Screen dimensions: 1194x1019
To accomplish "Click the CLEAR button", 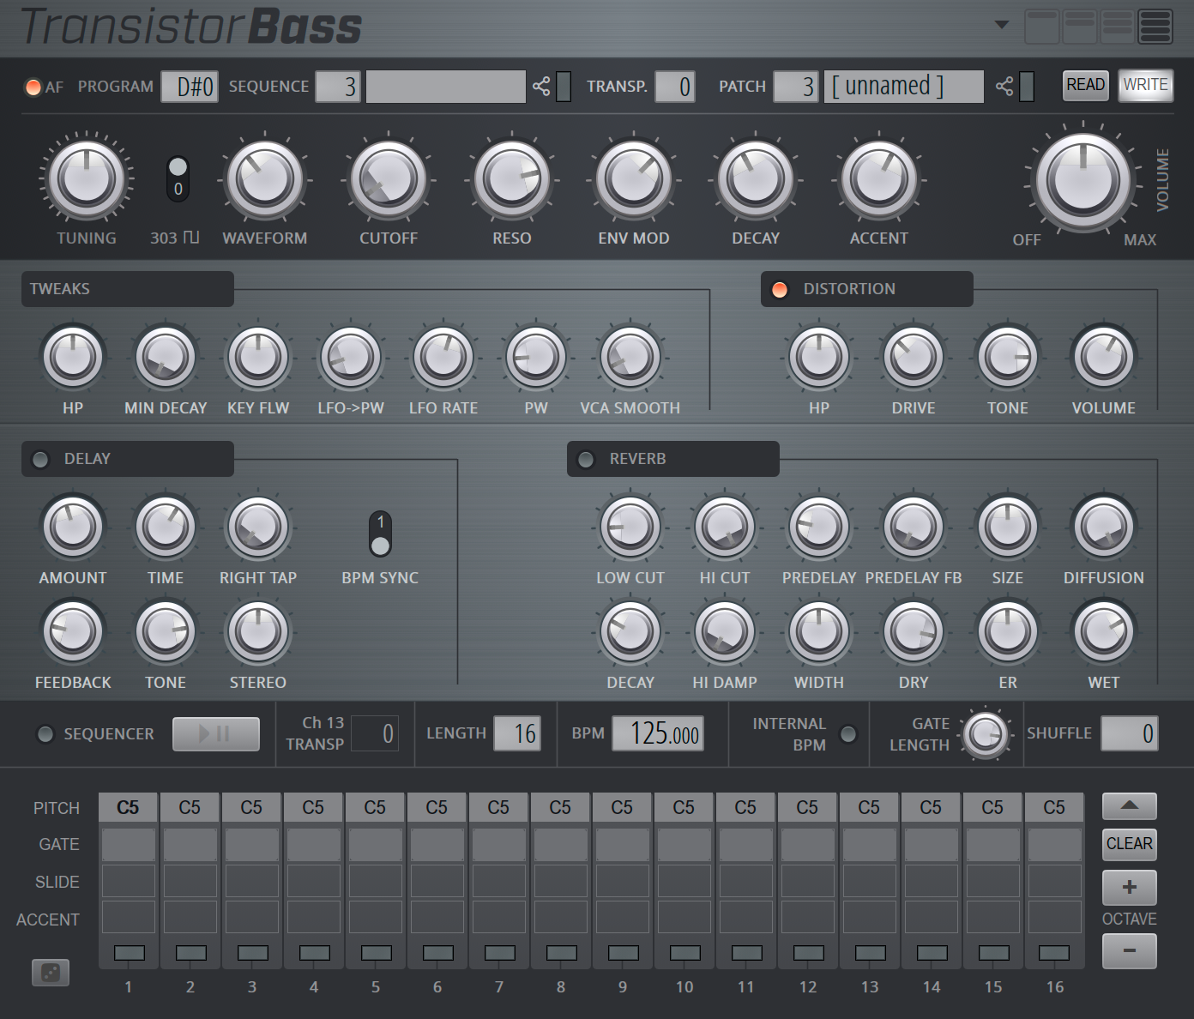I will tap(1130, 844).
